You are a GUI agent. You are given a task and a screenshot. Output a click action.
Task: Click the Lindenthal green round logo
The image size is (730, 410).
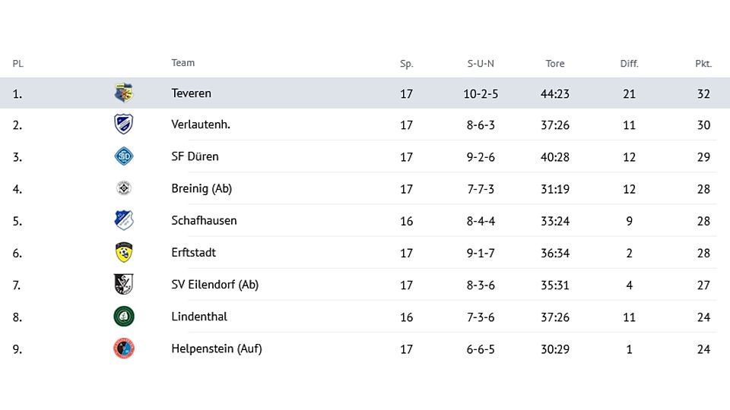(124, 316)
